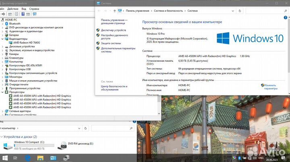Click Изменить параметры link
The width and height of the screenshot is (290, 162).
271,87
